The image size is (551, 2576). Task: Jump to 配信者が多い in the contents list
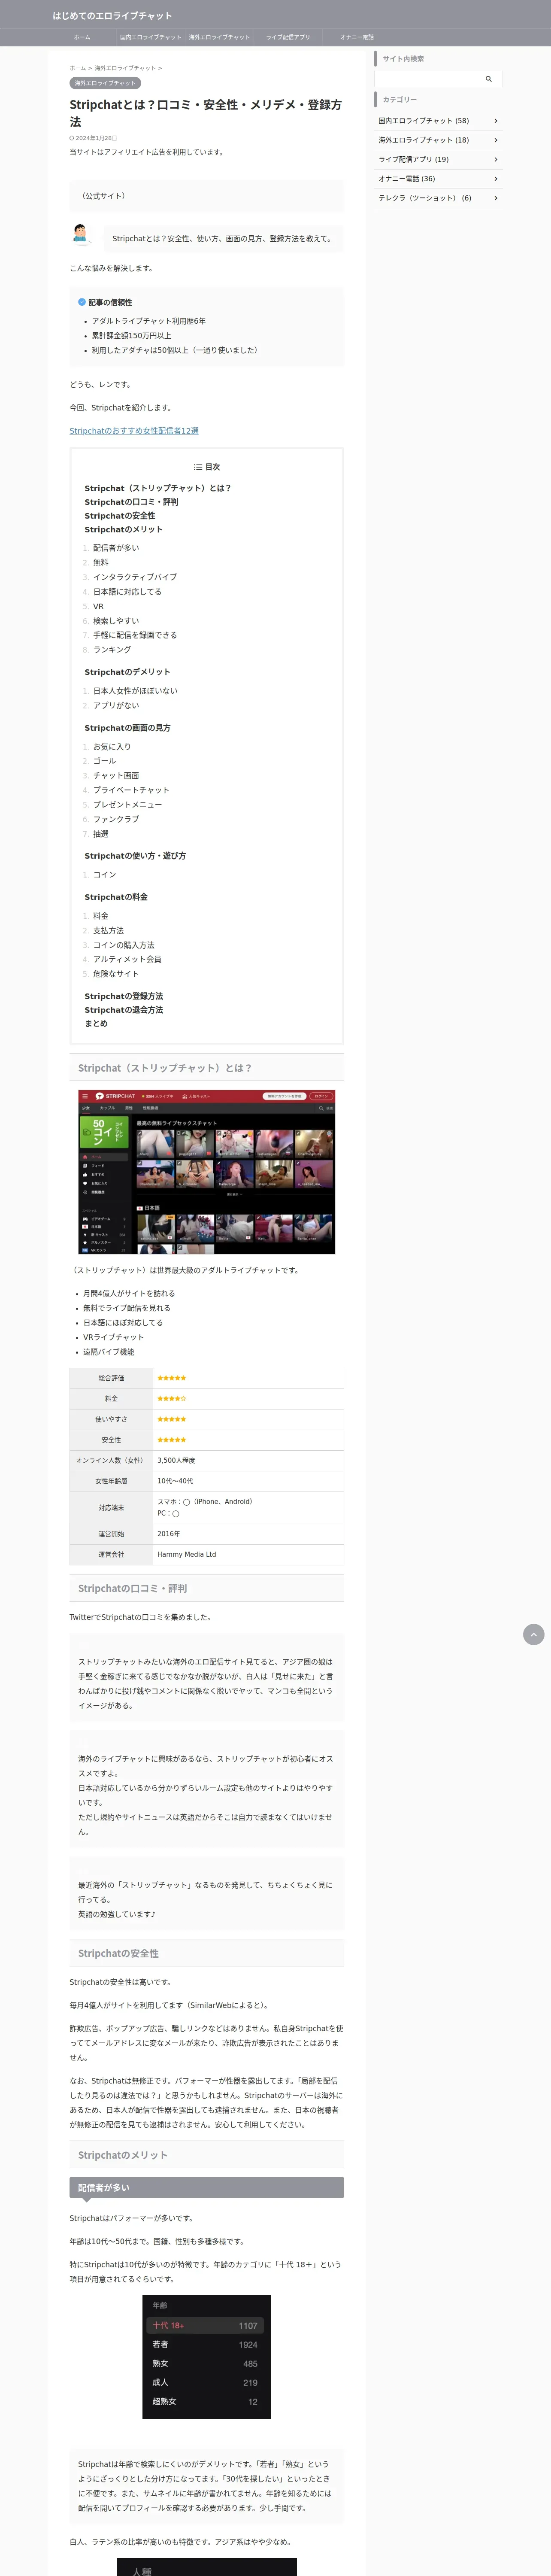pyautogui.click(x=116, y=548)
